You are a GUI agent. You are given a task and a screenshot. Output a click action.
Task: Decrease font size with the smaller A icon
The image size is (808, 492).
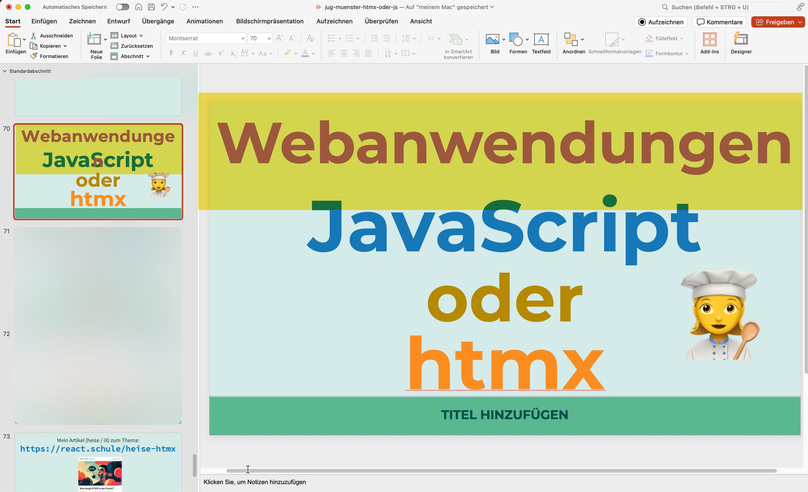tap(292, 38)
